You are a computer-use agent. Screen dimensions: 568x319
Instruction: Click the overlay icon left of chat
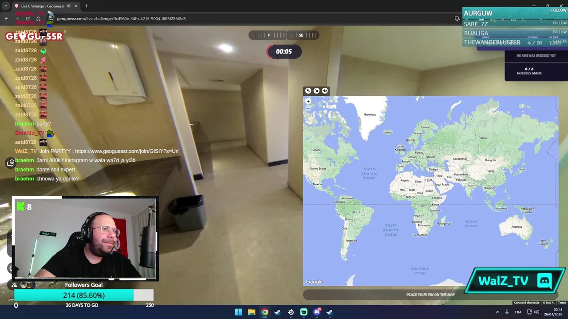(11, 163)
